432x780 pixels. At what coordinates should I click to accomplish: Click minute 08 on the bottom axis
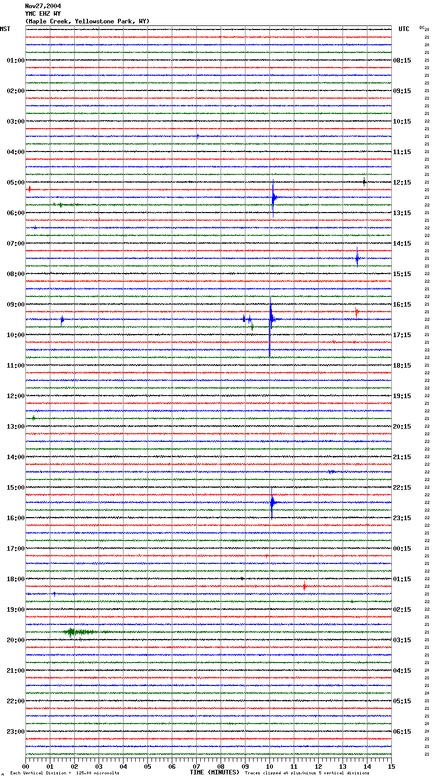click(221, 766)
